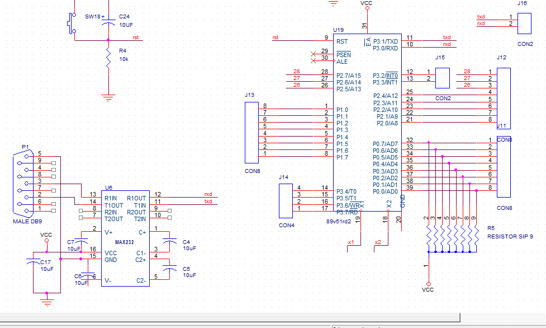The width and height of the screenshot is (546, 328).
Task: Click the rxd label at R1OUT wire
Action: 208,194
